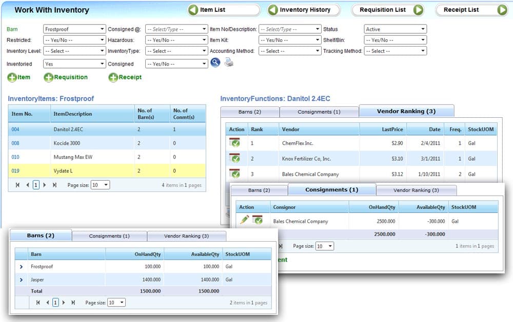Open the Shelf/Bin dropdown

[x=395, y=40]
